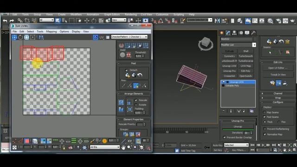Open the CheckerPattern texture dropdown
Viewport: 297px width, 167px height.
(x=129, y=37)
